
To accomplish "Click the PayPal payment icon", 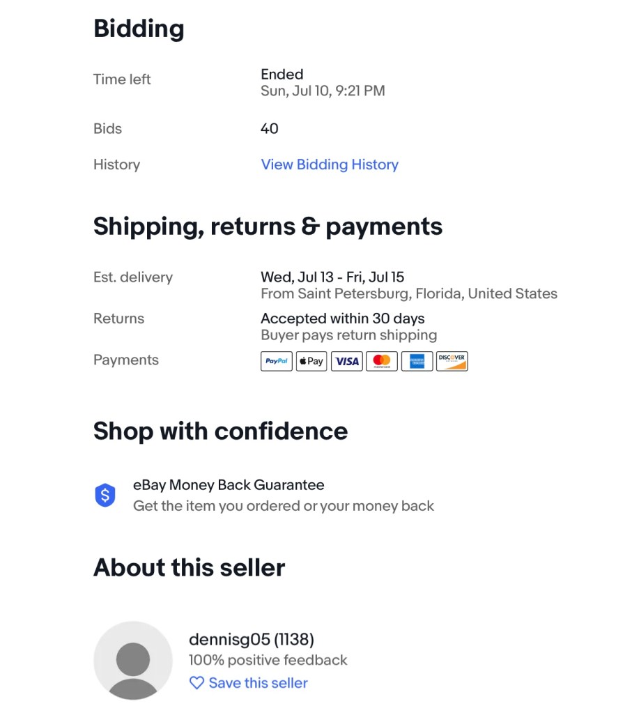I will [277, 361].
